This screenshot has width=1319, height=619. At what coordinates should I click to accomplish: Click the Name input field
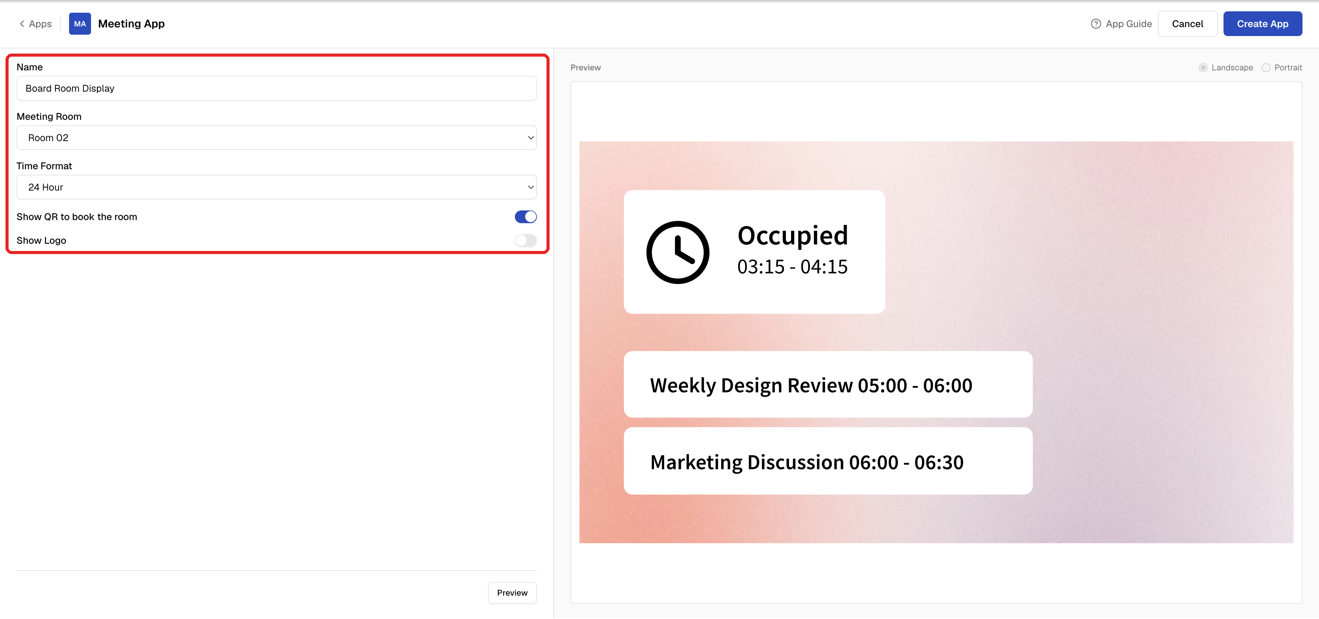(277, 88)
